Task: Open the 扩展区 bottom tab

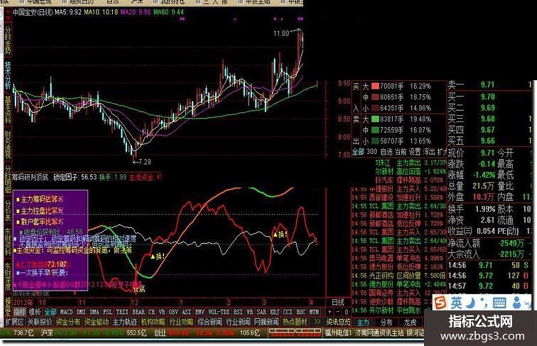Action: (x=14, y=322)
